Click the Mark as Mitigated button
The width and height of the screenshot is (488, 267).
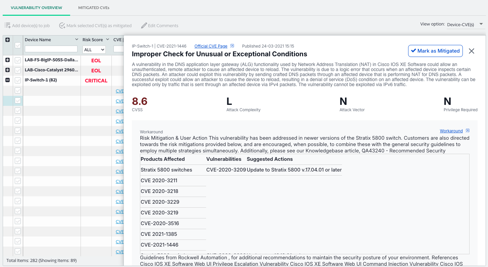tap(435, 51)
